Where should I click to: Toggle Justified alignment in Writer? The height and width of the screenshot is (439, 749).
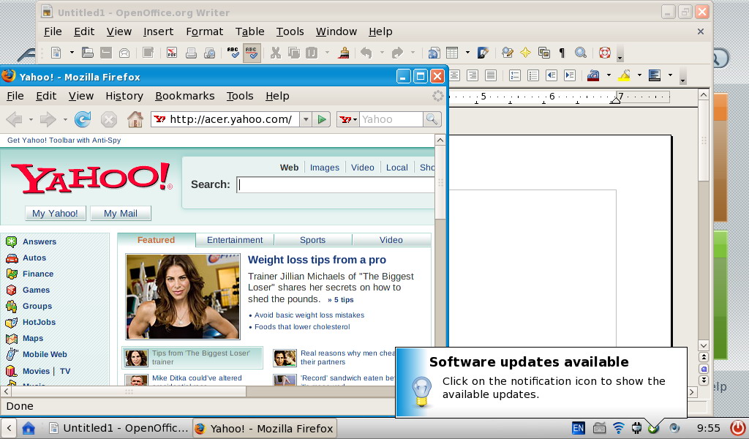(x=490, y=75)
